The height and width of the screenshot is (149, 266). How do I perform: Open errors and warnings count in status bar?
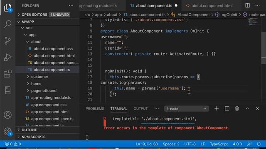click(x=13, y=144)
